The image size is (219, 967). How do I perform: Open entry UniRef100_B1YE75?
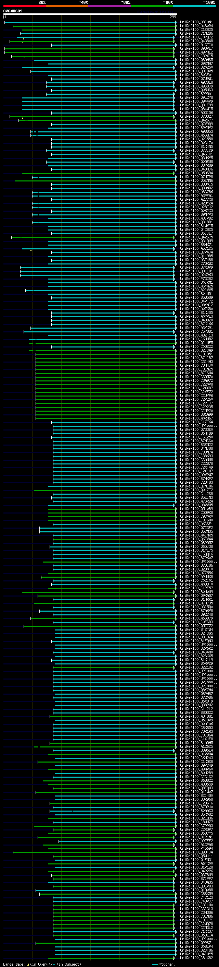[x=196, y=550]
